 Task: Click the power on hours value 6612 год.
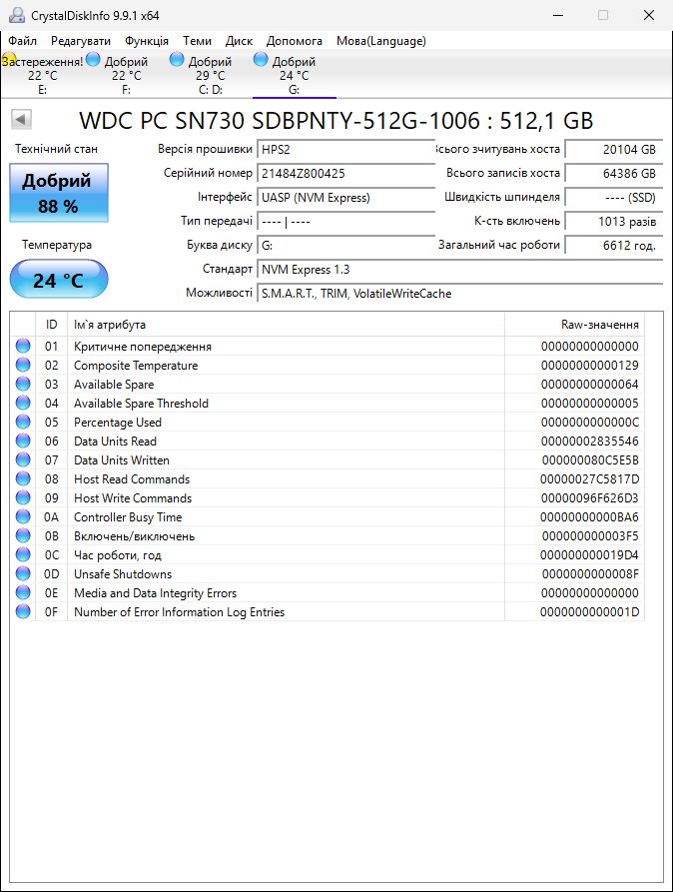point(614,245)
